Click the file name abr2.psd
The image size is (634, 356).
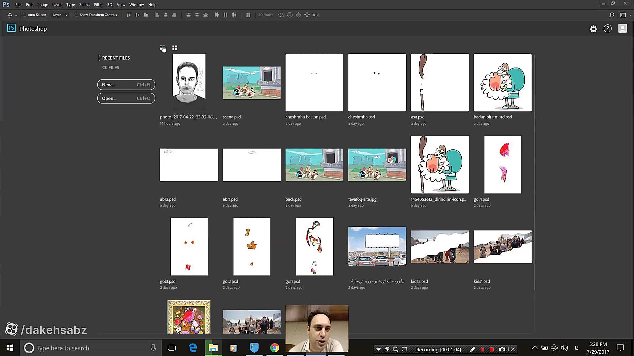pyautogui.click(x=168, y=199)
